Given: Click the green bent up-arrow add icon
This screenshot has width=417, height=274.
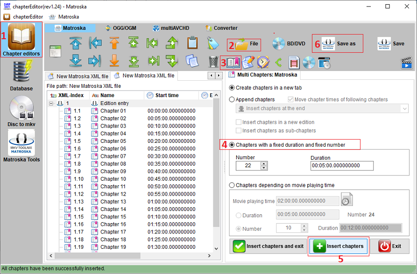Looking at the screenshot, I should coord(172,43).
